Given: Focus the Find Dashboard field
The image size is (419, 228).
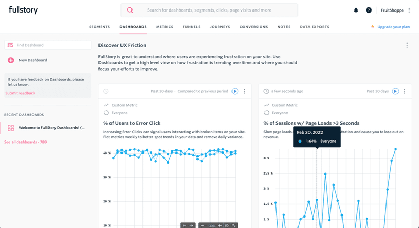Looking at the screenshot, I should (48, 45).
